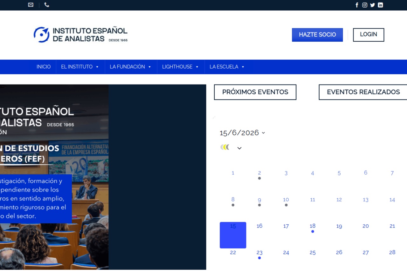
Task: Choose day 10 in the calendar
Action: [x=286, y=200]
